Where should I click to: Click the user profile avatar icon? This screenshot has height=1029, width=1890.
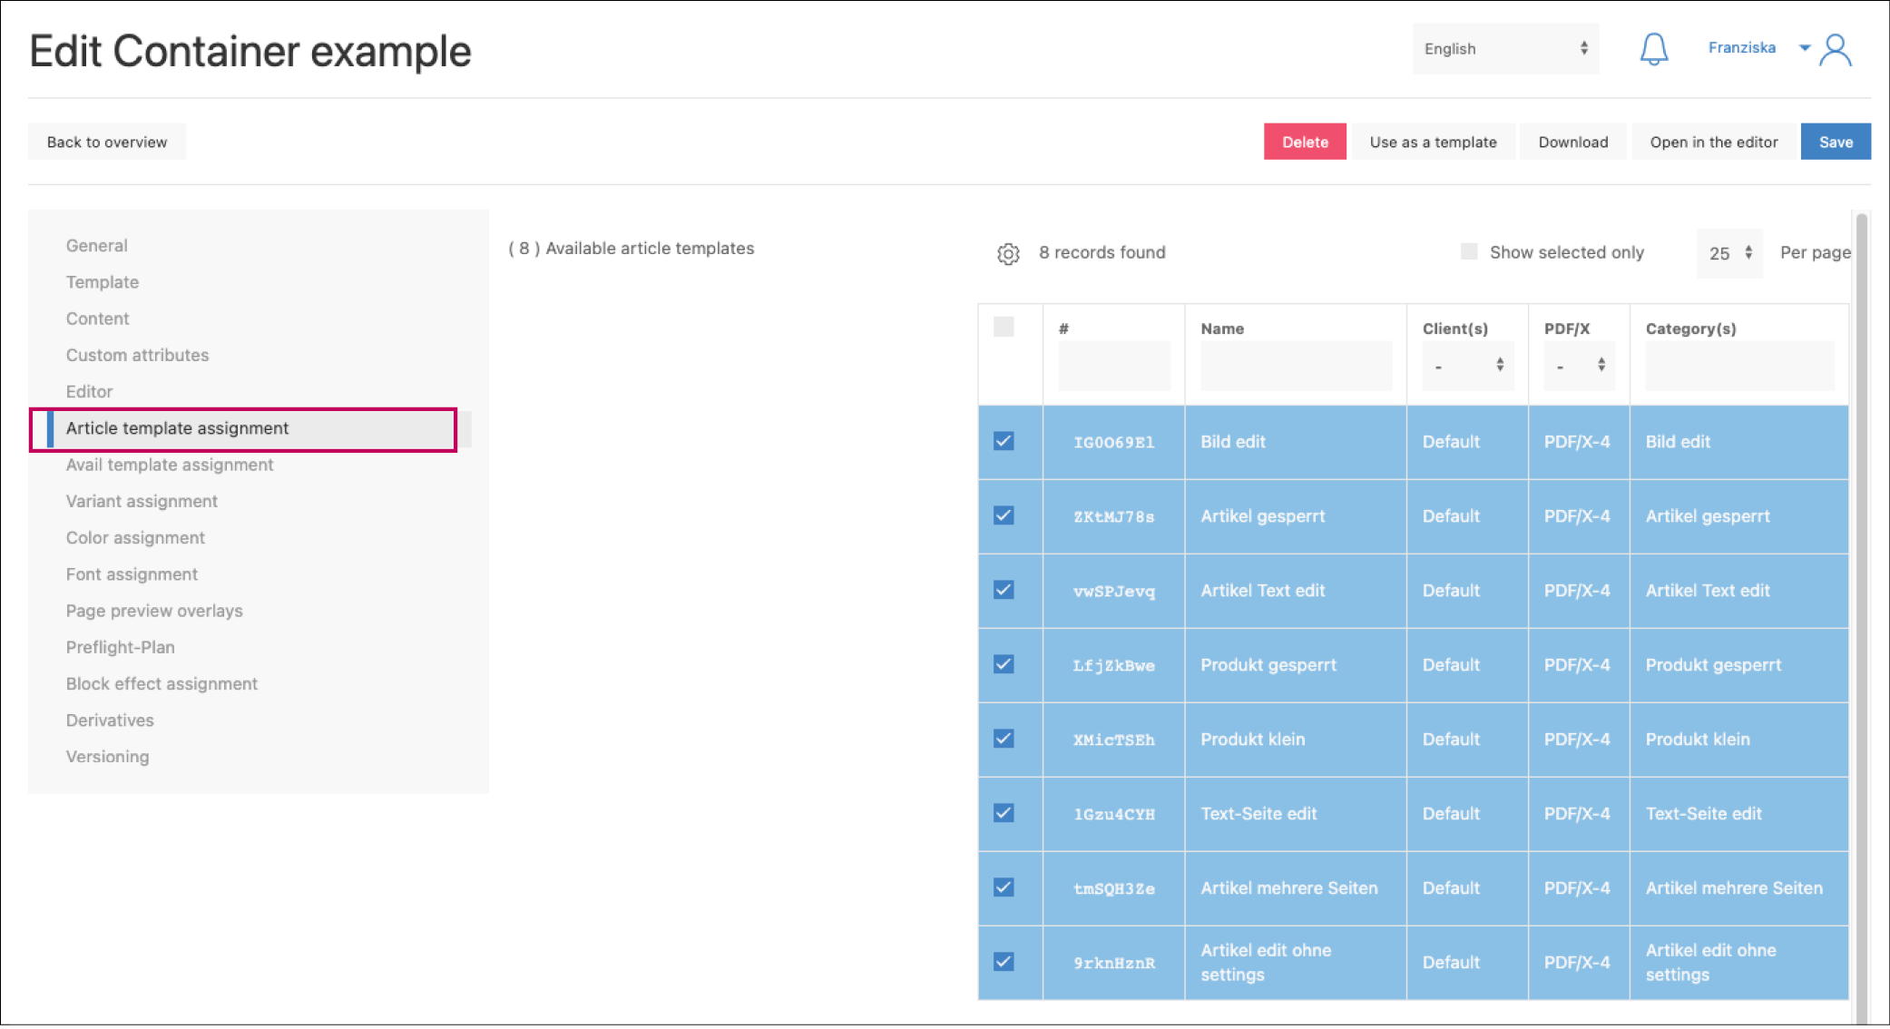point(1836,51)
